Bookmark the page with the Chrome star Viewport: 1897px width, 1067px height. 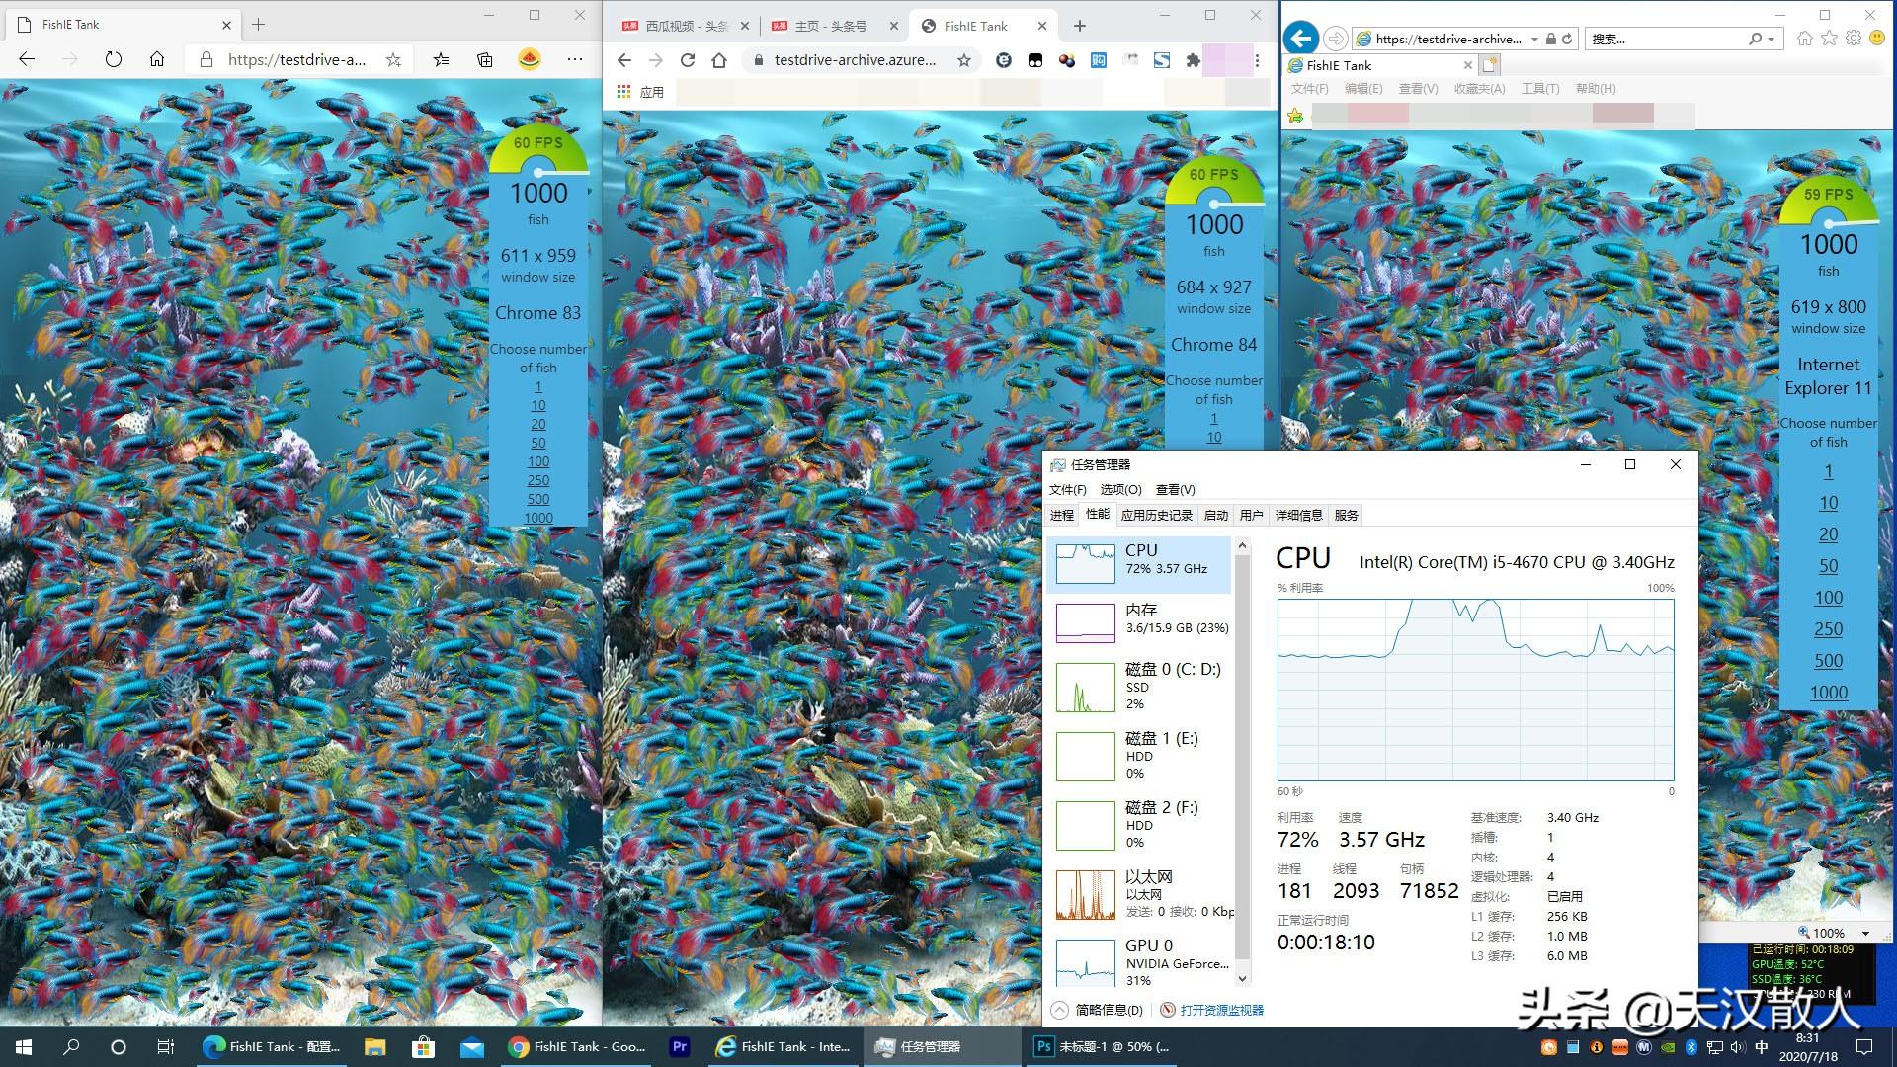point(964,60)
